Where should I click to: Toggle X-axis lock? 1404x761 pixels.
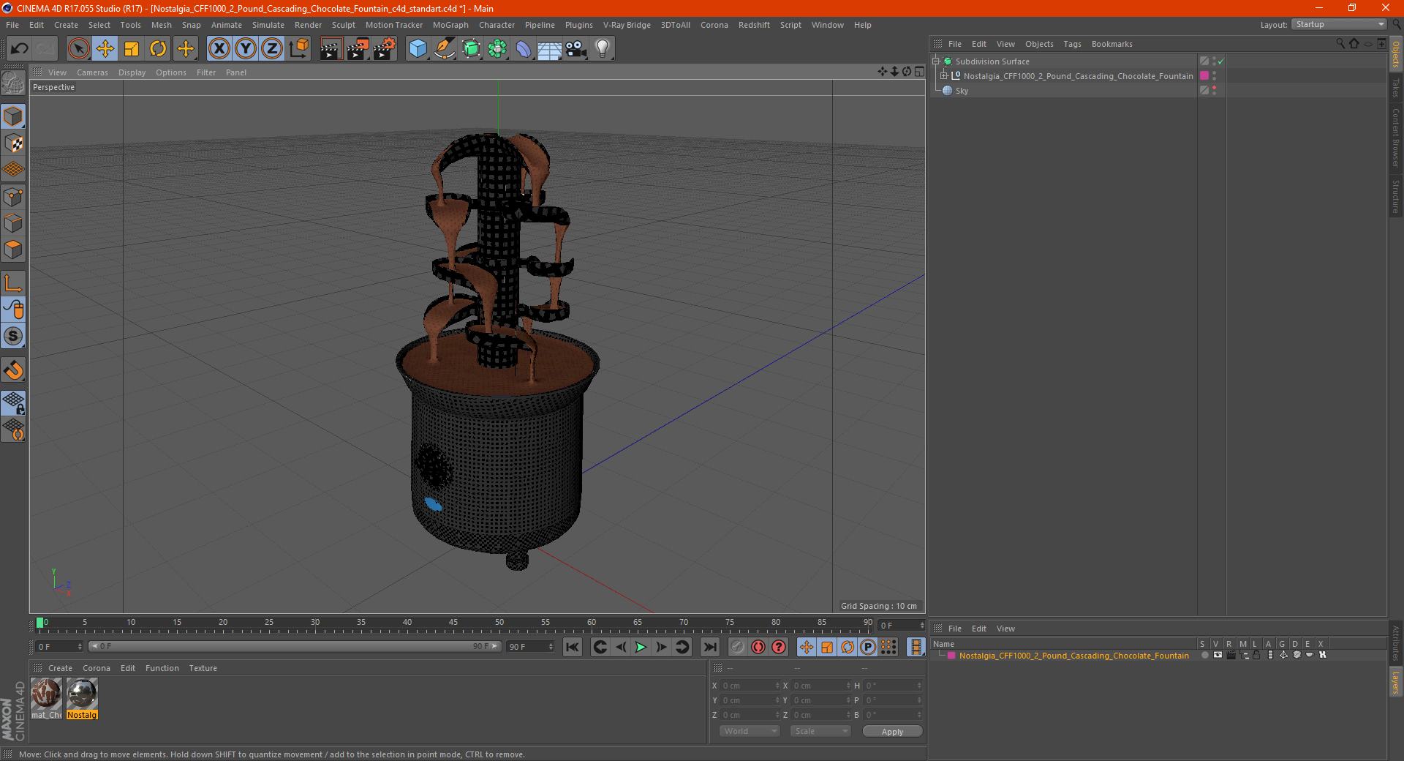(x=219, y=49)
